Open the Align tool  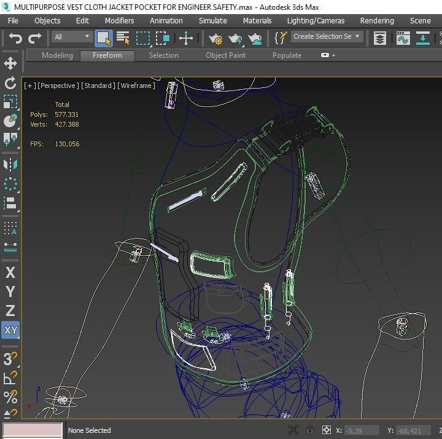(10, 203)
